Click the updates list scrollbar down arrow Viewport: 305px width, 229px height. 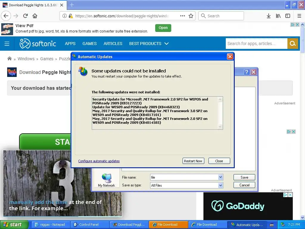[x=220, y=126]
